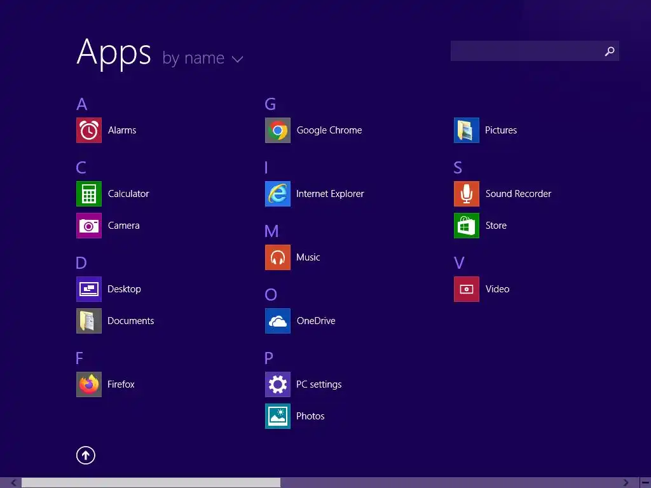Click the 'PC settings' label text
651x488 pixels.
[x=319, y=384]
